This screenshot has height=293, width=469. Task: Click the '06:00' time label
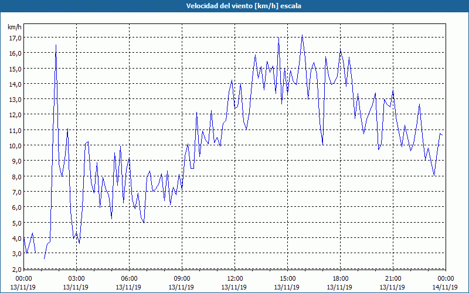(129, 279)
